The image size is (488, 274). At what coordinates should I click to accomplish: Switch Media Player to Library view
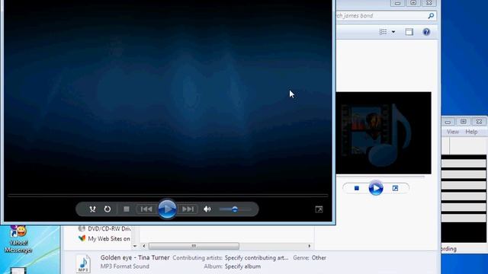pyautogui.click(x=319, y=209)
